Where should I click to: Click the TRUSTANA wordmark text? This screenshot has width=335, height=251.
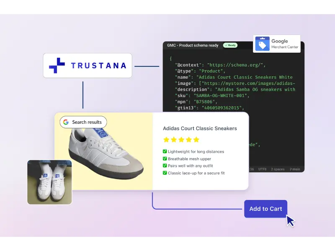click(x=98, y=66)
